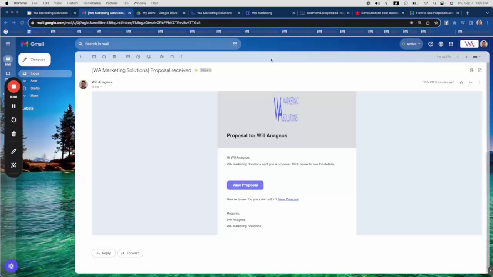Snooze this email
This screenshot has width=493, height=277.
[138, 57]
